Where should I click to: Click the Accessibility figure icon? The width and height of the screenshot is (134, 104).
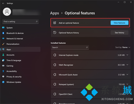point(3,71)
